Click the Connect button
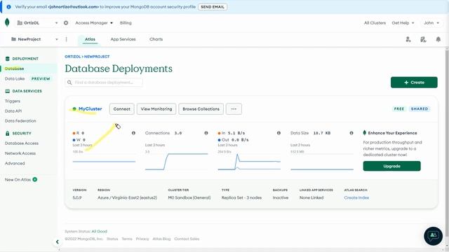This screenshot has height=252, width=449. point(121,109)
